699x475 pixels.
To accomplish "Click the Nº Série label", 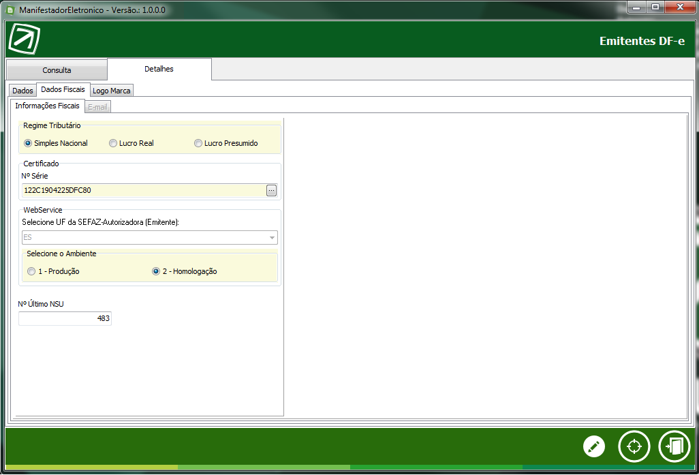I will pos(35,177).
